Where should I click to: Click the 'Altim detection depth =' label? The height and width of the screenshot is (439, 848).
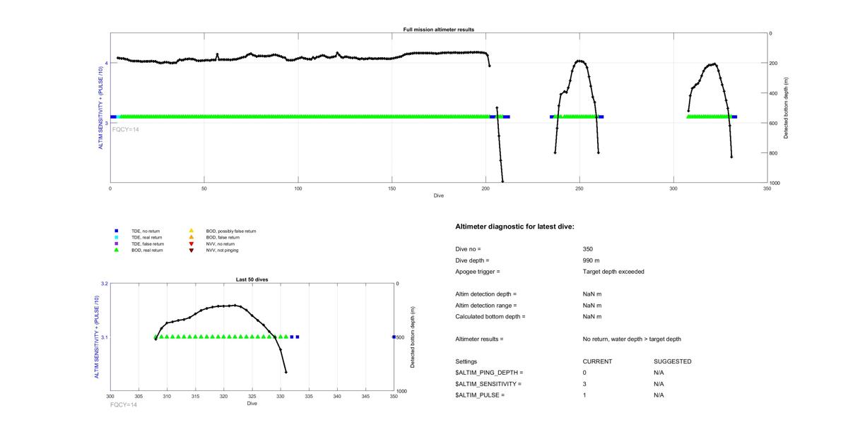(x=486, y=294)
